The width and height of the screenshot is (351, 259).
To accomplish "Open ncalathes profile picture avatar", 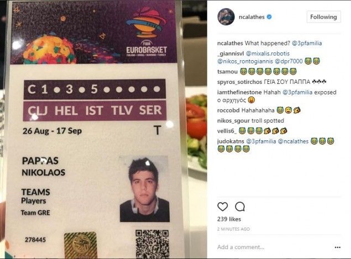I will (226, 17).
